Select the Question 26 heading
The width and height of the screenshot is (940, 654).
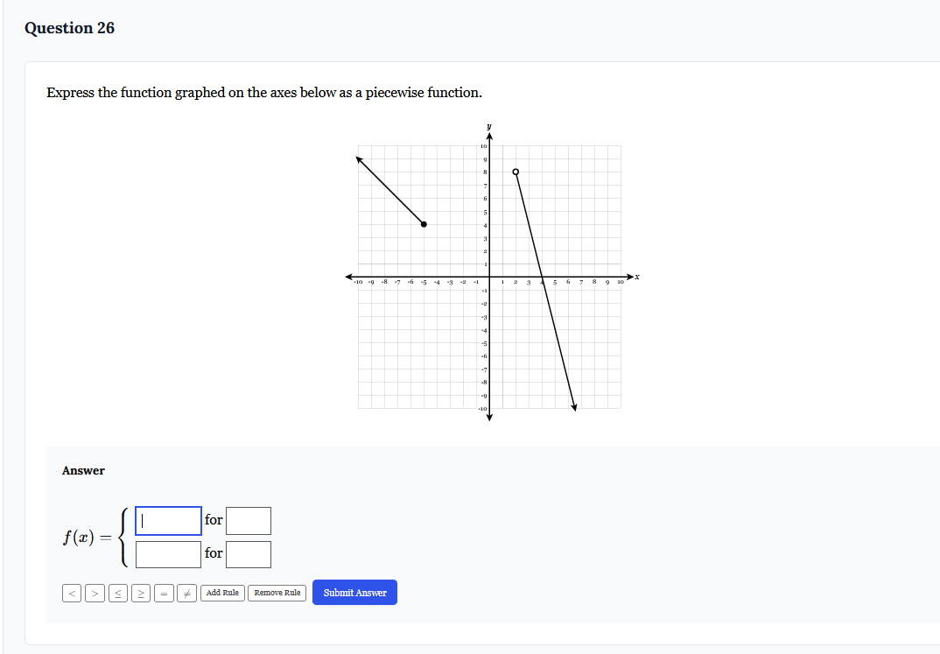tap(70, 27)
